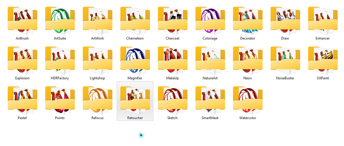Select the "Watercolor" name label

coord(248,118)
